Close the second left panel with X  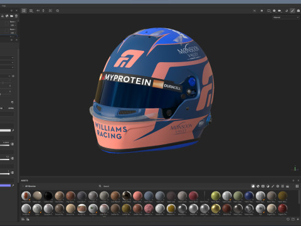pos(17,40)
